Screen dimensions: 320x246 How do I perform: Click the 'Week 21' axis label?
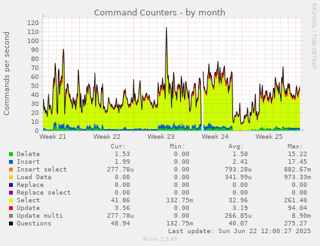(x=53, y=136)
